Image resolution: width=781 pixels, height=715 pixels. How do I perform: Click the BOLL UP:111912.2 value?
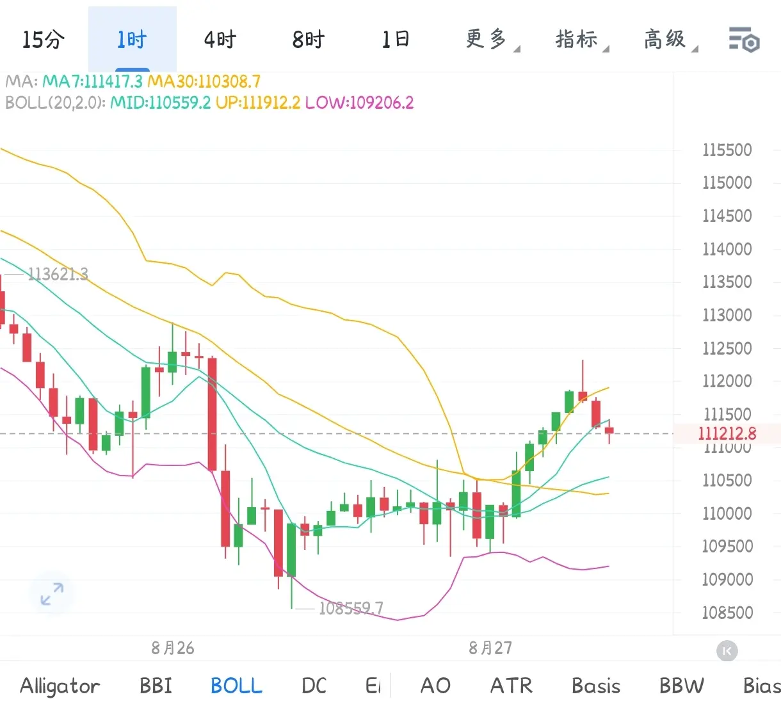[x=257, y=102]
